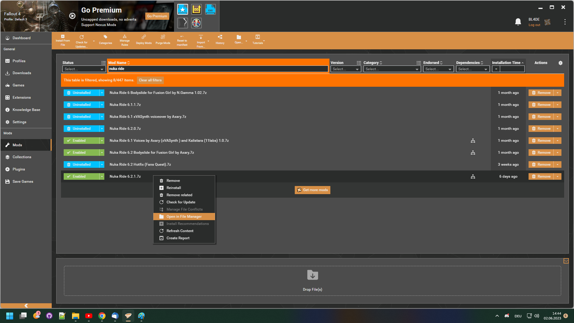Click the Mod Name filter input

click(x=218, y=69)
